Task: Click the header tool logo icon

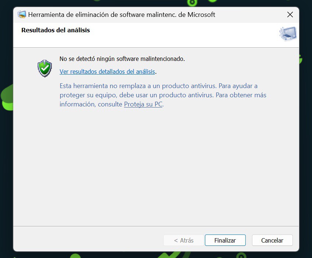Action: click(x=288, y=33)
